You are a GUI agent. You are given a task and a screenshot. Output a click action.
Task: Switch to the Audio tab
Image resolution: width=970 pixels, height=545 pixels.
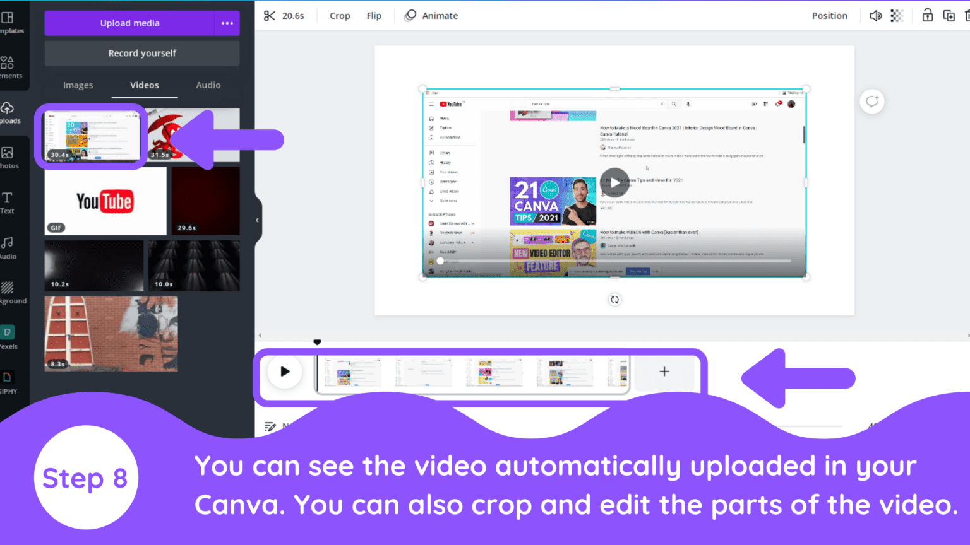pos(208,85)
